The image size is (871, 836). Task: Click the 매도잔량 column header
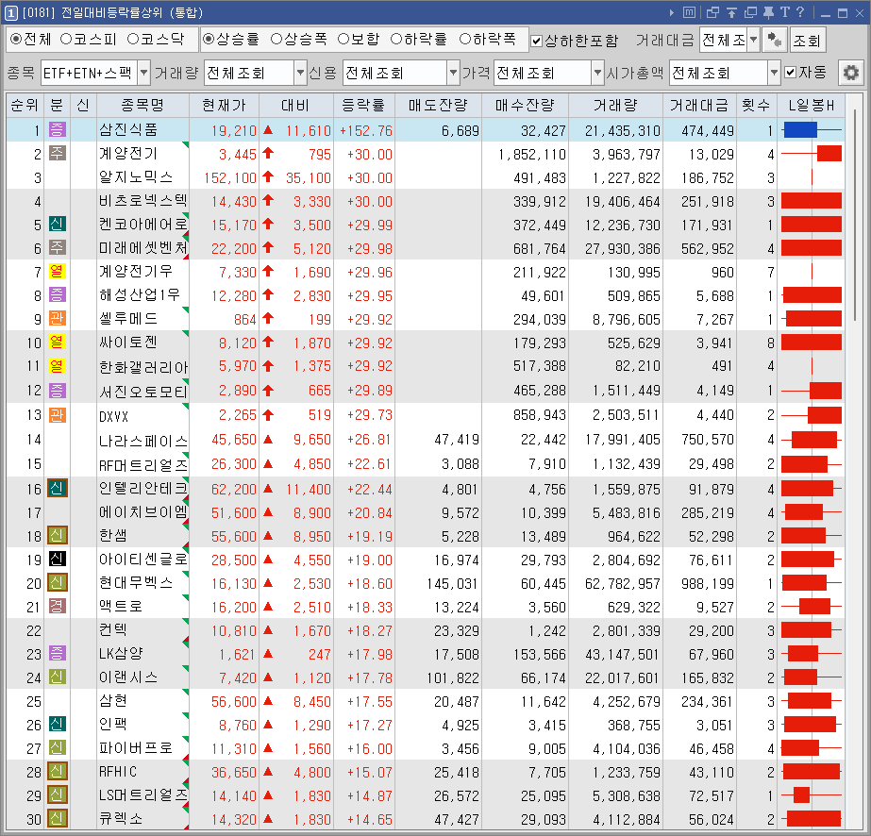[x=438, y=105]
